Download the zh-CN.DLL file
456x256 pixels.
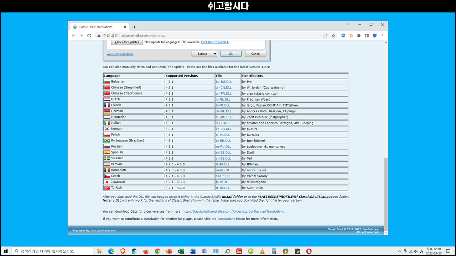(x=223, y=87)
